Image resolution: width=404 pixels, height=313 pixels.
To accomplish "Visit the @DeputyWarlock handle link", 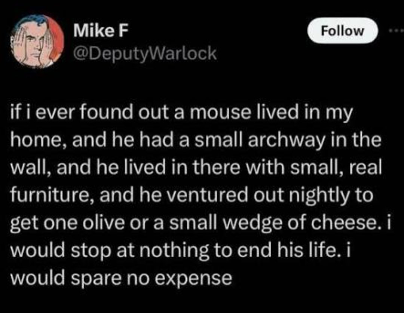I will click(145, 54).
